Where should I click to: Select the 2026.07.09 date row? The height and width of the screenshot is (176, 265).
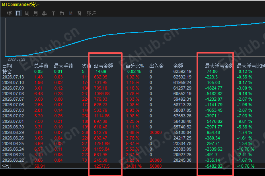pos(132,88)
